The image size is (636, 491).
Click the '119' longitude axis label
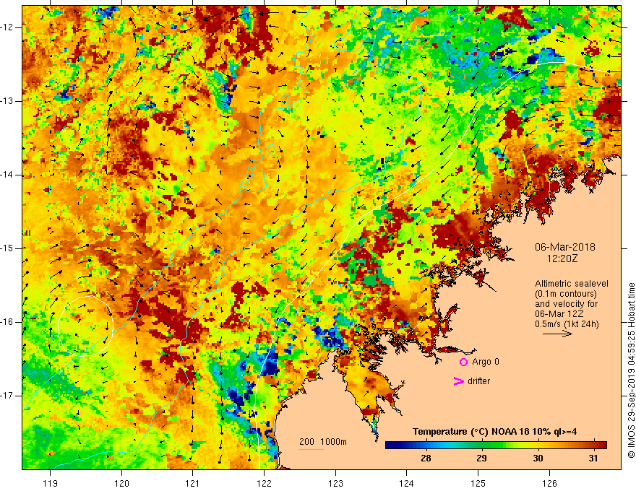[x=50, y=483]
